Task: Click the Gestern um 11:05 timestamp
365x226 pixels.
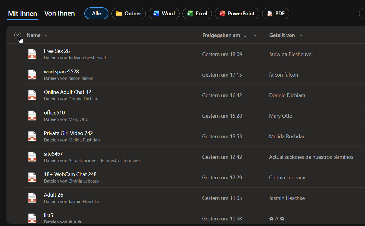Action: 222,198
